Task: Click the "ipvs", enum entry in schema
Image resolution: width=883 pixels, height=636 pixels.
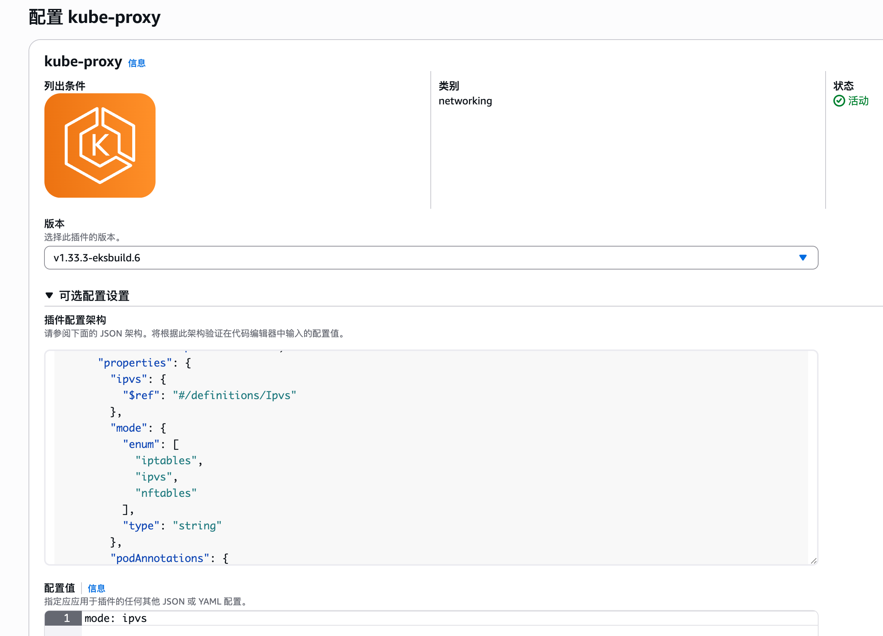Action: tap(154, 477)
